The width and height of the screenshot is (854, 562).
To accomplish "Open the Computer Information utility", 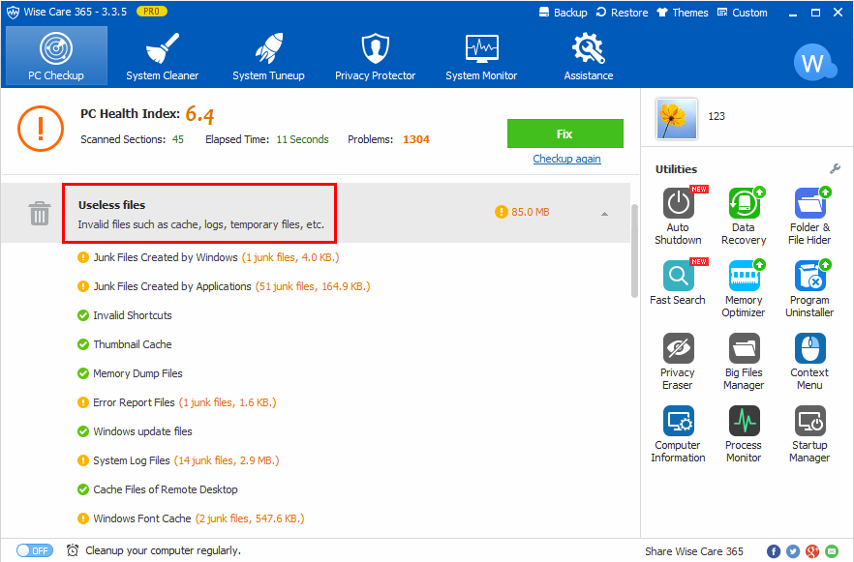I will coord(678,433).
